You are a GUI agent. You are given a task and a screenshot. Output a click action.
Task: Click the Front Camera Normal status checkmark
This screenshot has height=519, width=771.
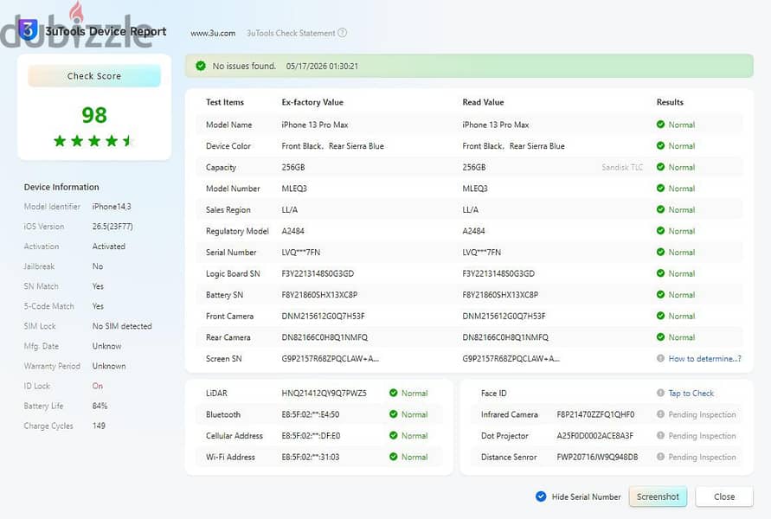(660, 316)
